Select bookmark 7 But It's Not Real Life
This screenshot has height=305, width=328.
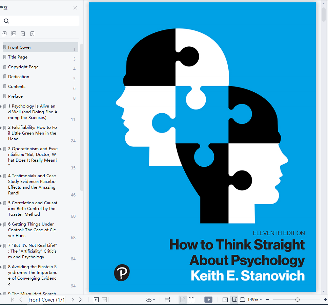tap(33, 251)
